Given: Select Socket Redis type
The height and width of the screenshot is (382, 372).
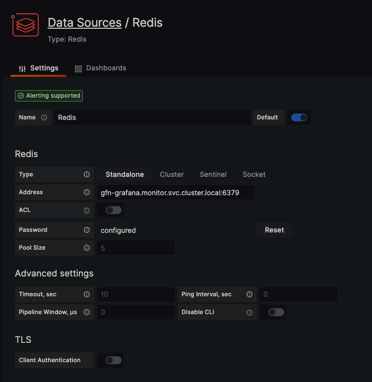Looking at the screenshot, I should [254, 174].
